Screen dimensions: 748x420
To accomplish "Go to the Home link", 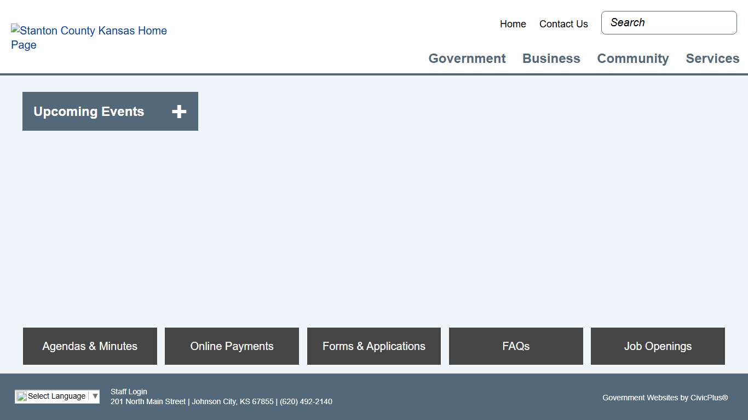I will point(513,24).
